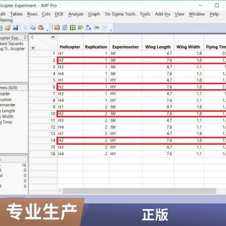
Task: Expand the table panel disclosure triangle
Action: pos(25,37)
